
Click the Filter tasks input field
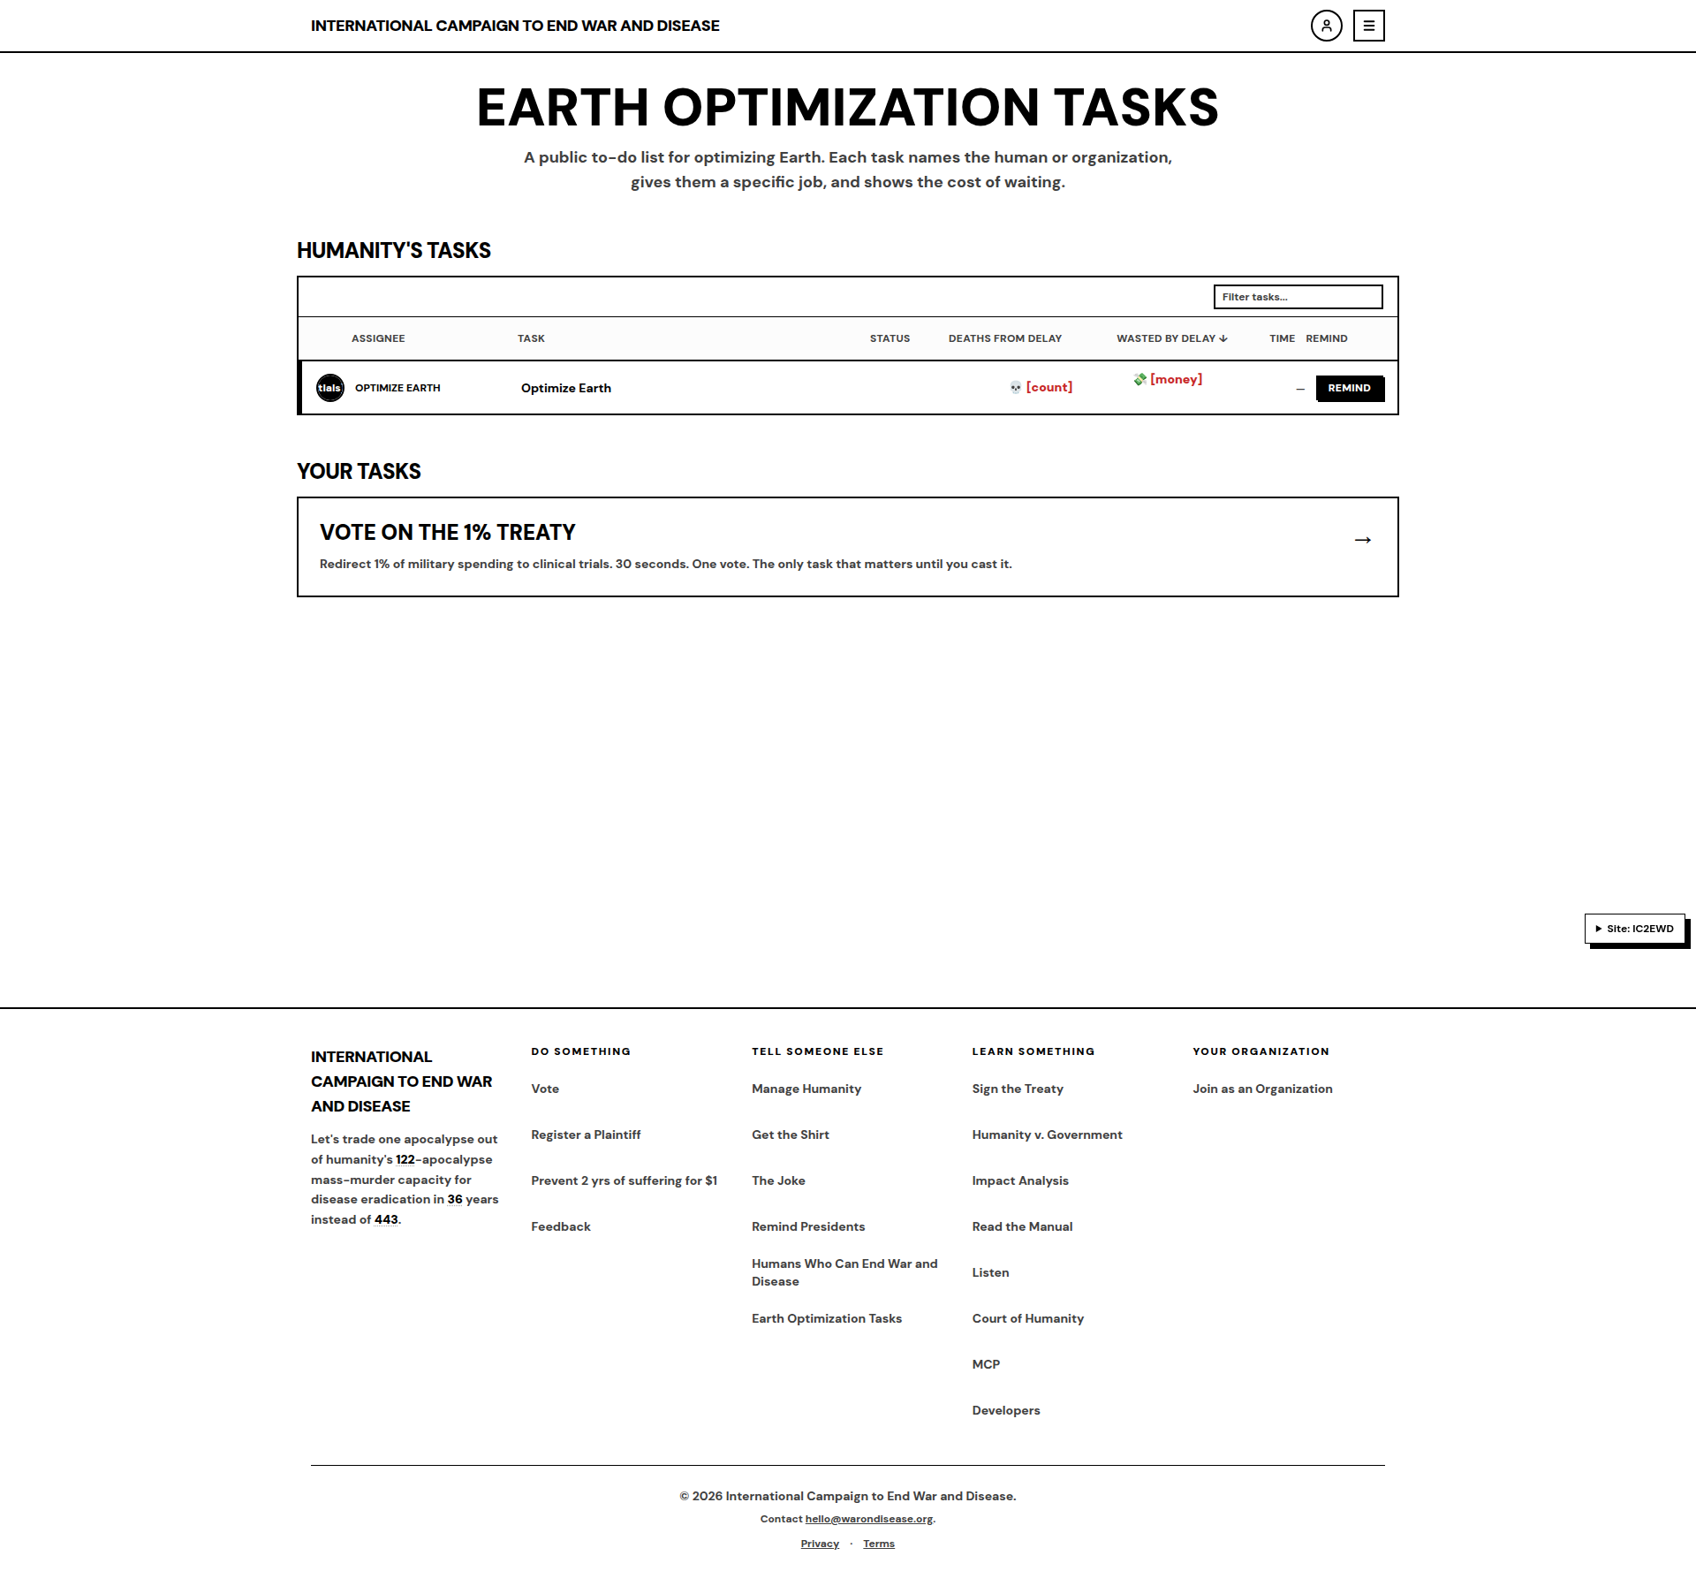pos(1298,297)
